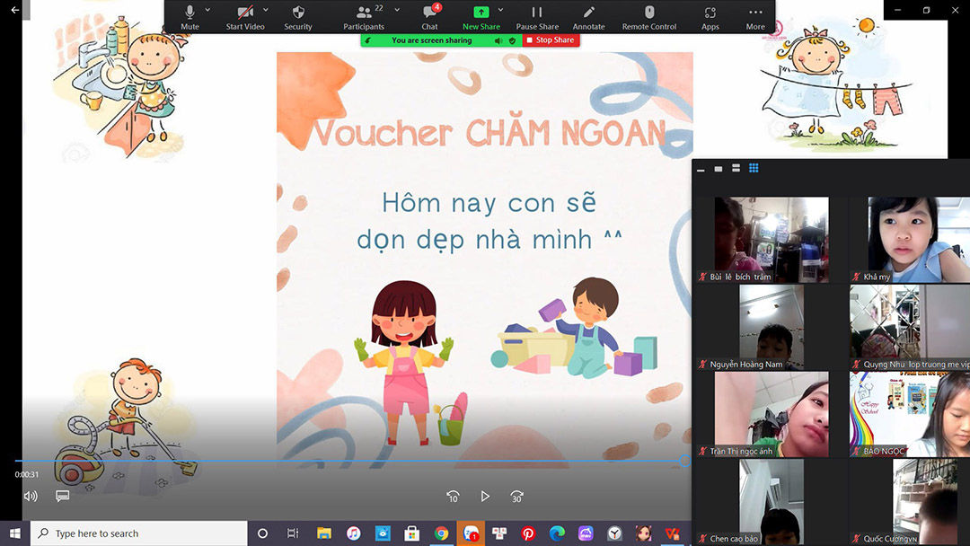Viewport: 970px width, 546px height.
Task: Click the Stop Share button
Action: click(549, 40)
